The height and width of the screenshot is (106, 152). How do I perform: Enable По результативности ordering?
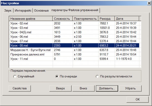(x=97, y=76)
